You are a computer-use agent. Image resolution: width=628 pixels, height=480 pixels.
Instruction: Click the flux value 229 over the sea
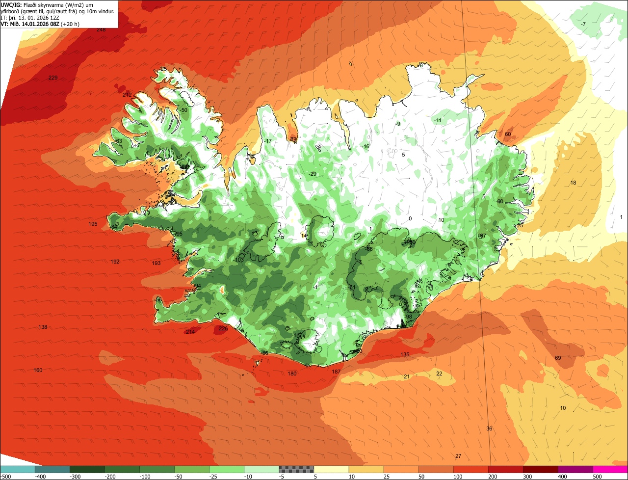53,78
